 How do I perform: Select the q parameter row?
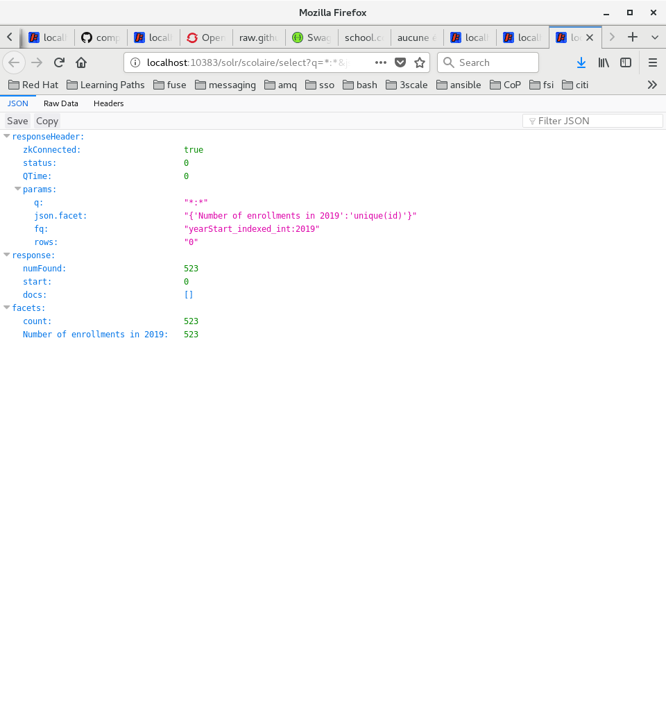point(333,203)
